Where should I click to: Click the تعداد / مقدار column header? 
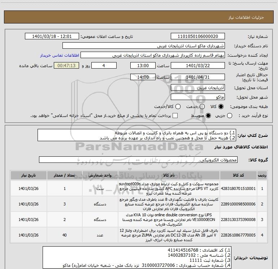click(x=65, y=175)
